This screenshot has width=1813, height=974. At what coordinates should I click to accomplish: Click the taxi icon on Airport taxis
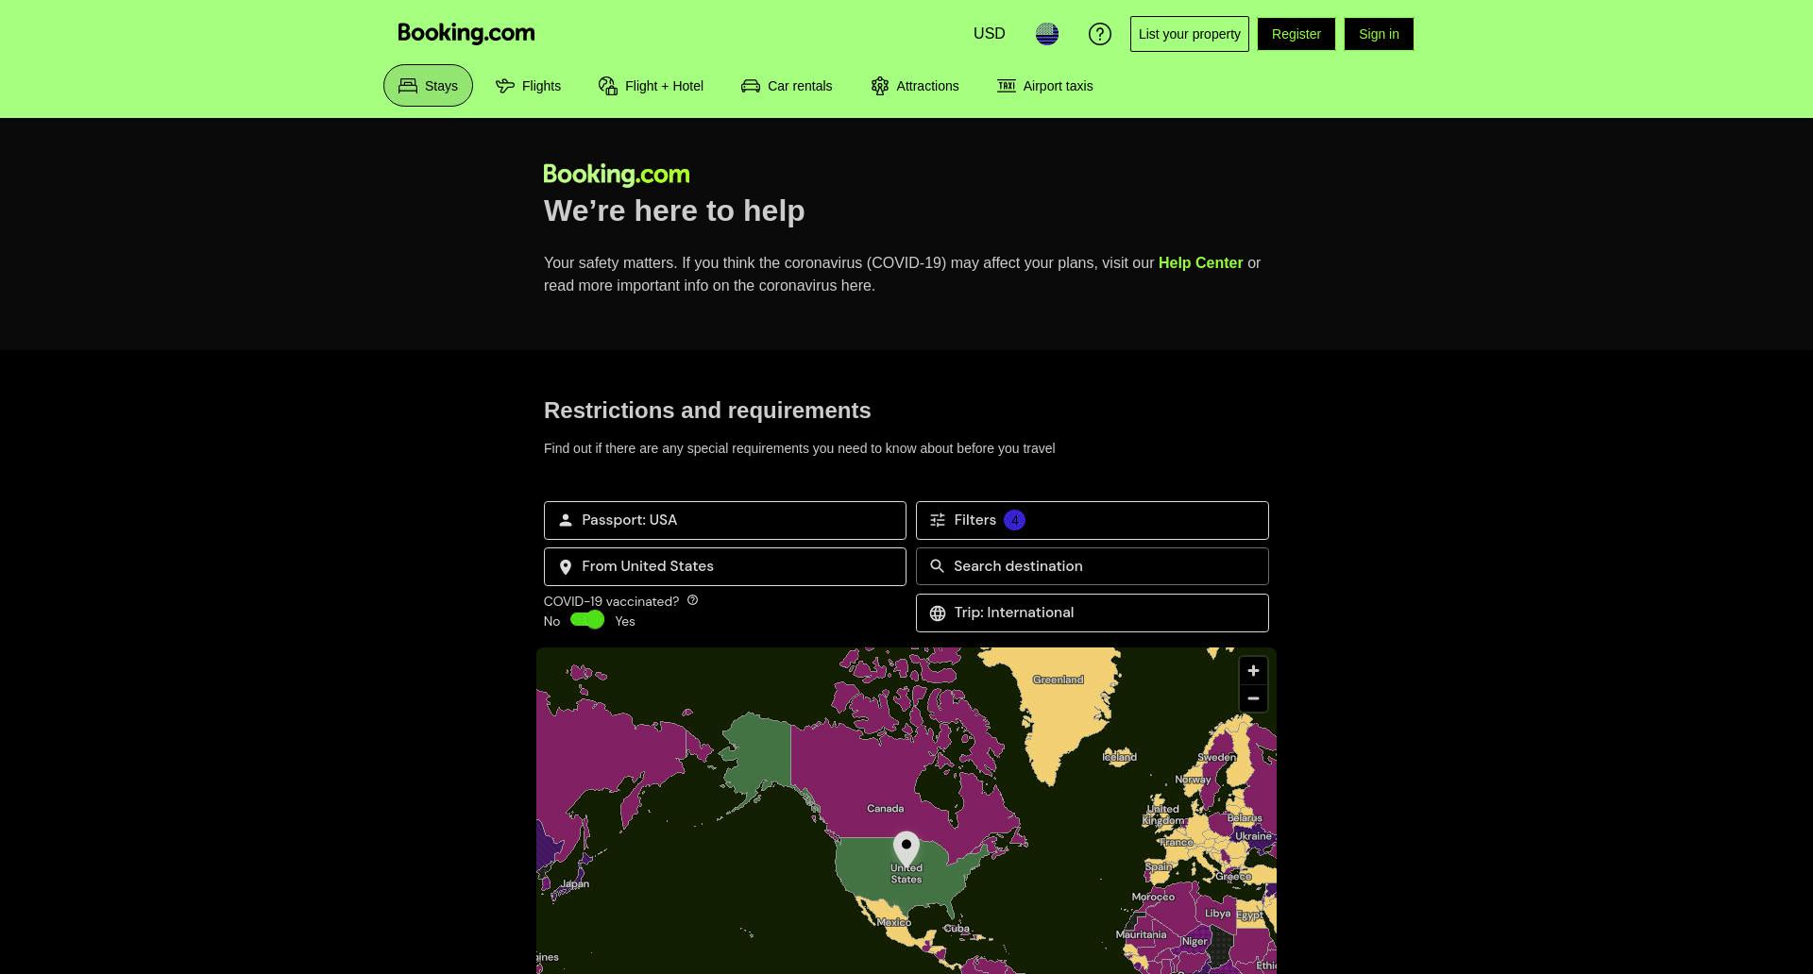(x=1007, y=86)
